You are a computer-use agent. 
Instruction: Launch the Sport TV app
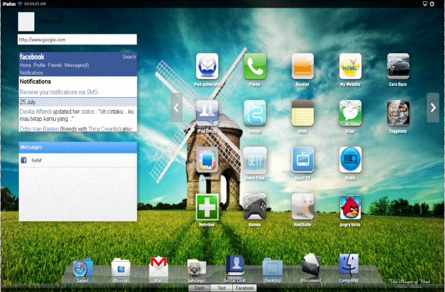pos(303,160)
